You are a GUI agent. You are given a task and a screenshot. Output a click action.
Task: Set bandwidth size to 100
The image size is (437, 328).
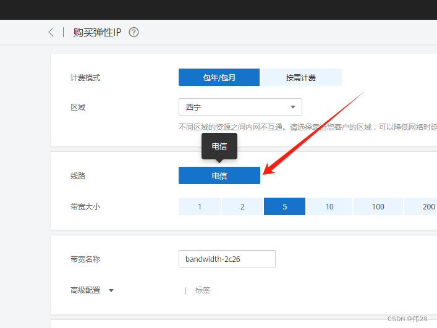tap(378, 207)
